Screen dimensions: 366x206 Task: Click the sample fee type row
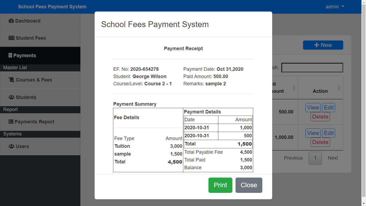148,154
